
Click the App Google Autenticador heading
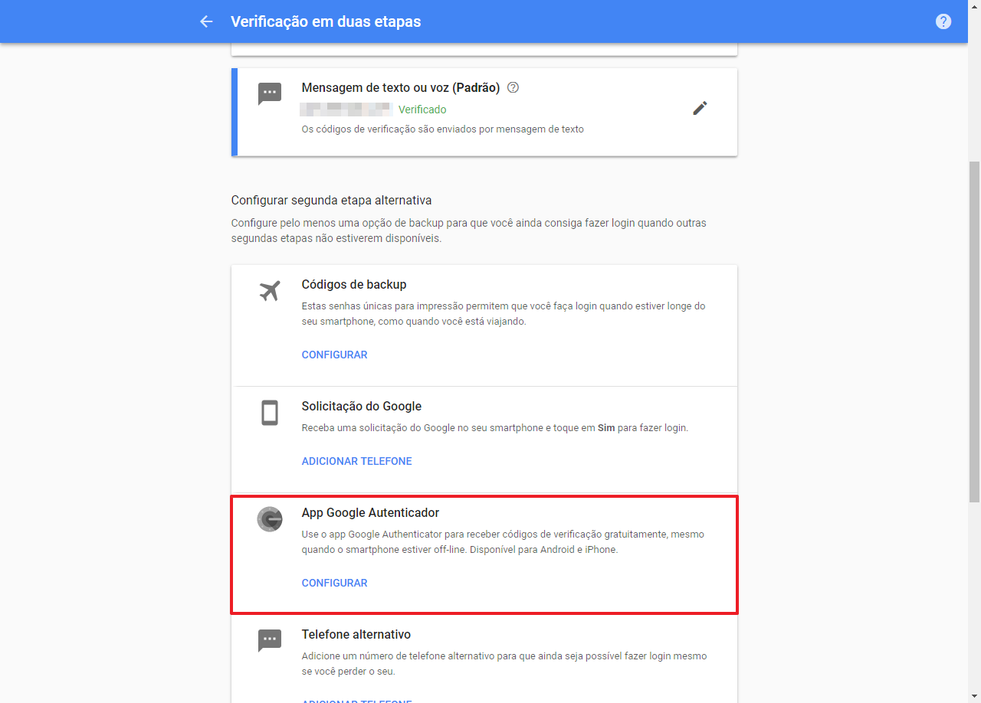370,512
